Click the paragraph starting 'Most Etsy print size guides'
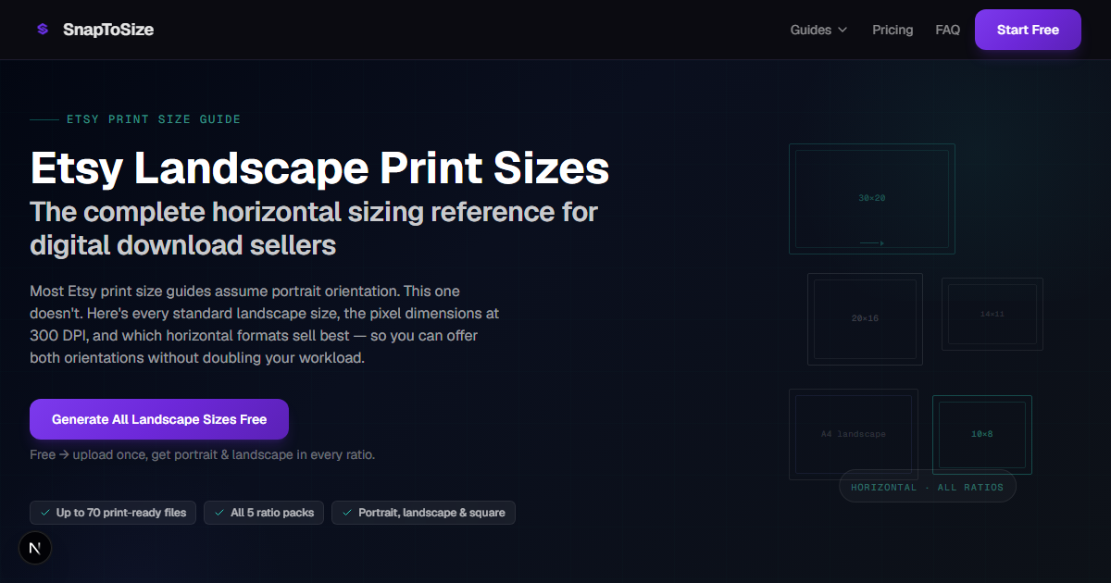Image resolution: width=1111 pixels, height=583 pixels. pyautogui.click(x=266, y=324)
